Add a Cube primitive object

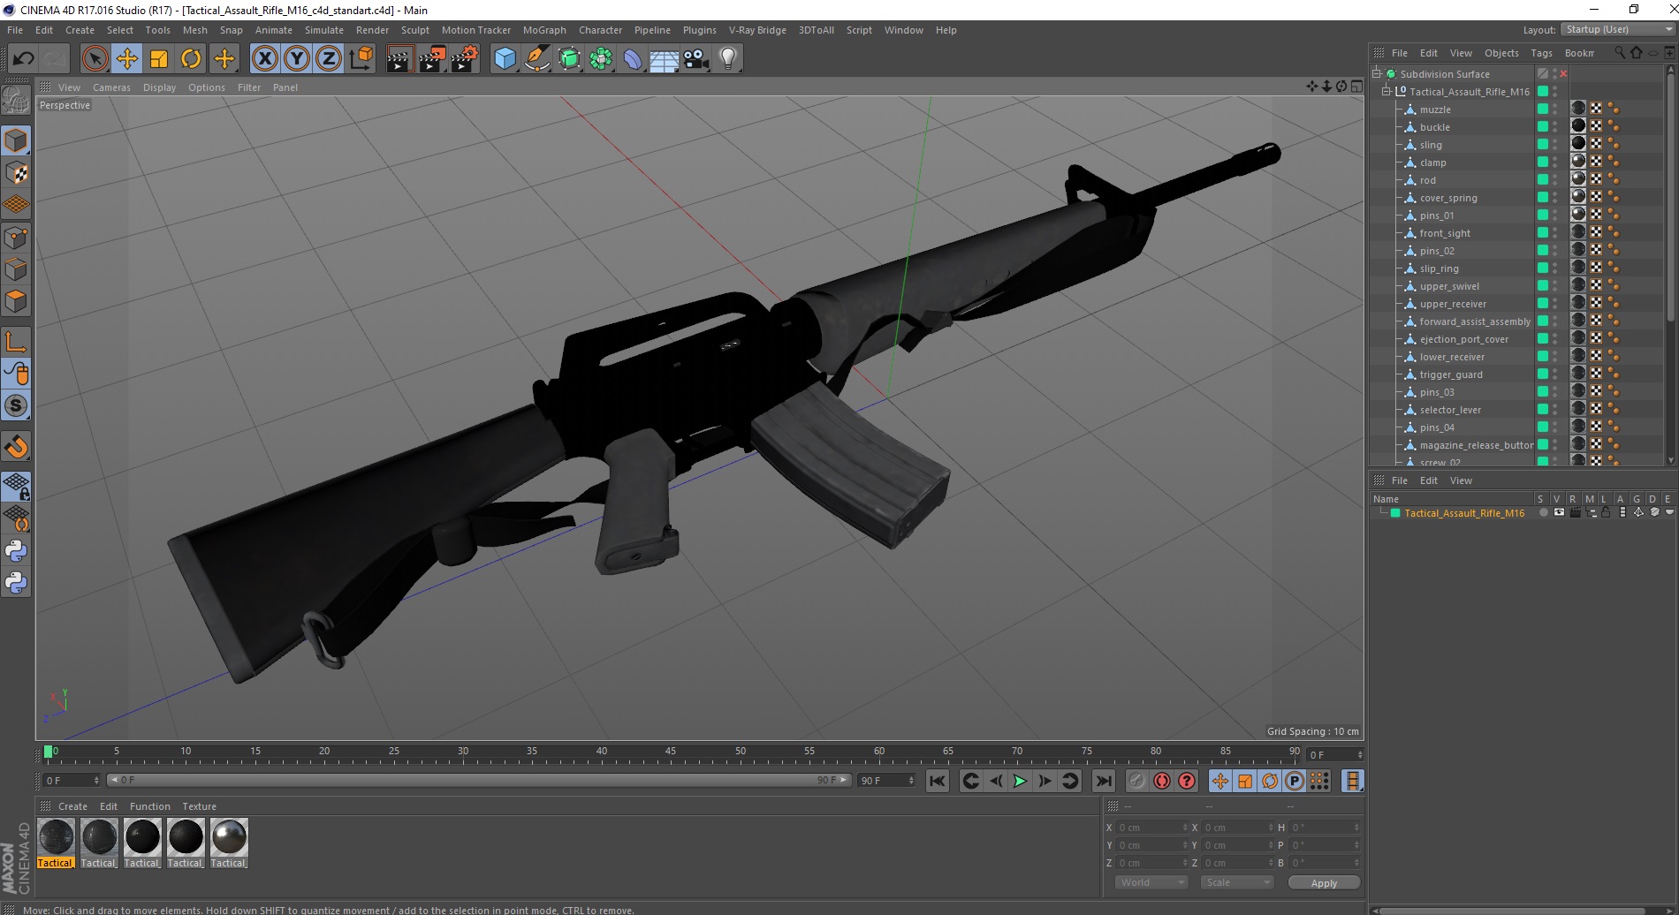pos(505,59)
